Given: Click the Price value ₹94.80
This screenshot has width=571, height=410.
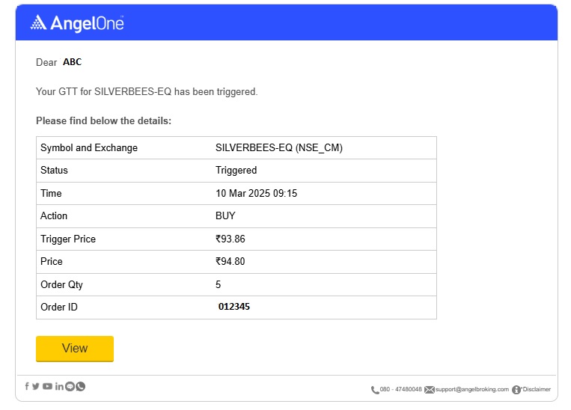Looking at the screenshot, I should click(230, 262).
